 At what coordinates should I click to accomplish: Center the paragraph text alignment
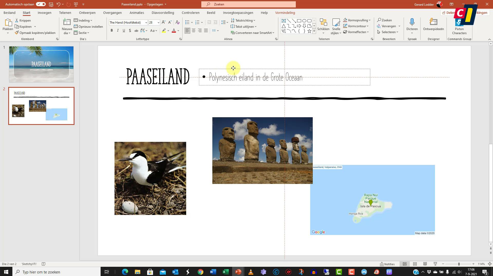pyautogui.click(x=194, y=31)
